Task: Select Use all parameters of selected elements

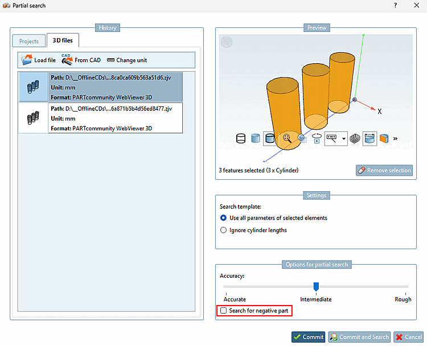Action: 273,218
